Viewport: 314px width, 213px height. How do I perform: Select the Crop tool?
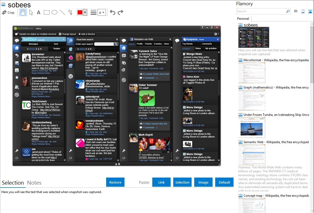(8, 12)
